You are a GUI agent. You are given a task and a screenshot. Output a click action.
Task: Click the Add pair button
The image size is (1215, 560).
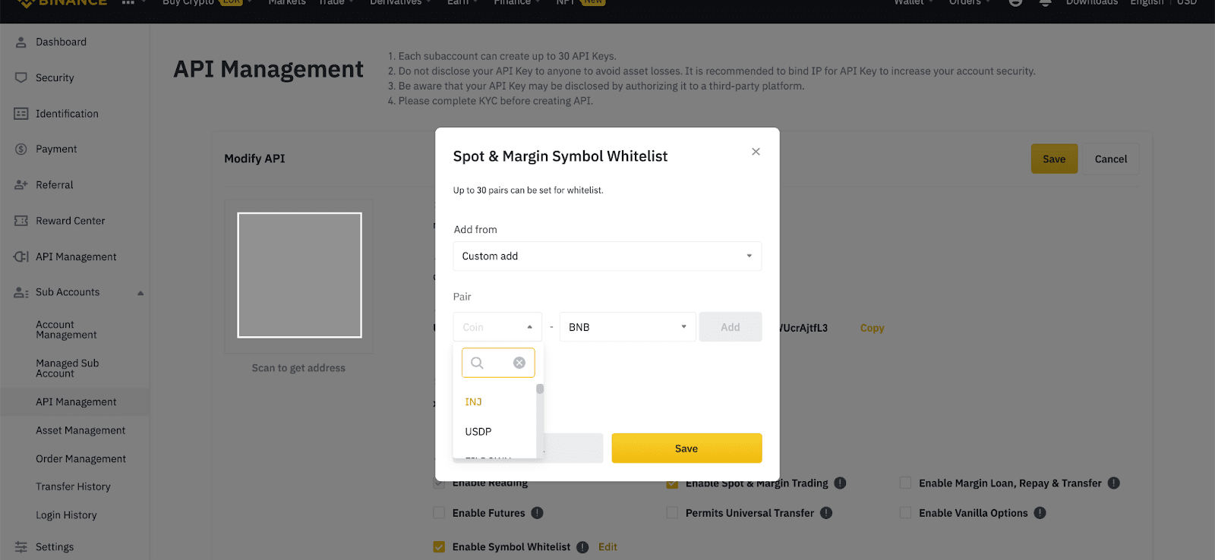coord(731,327)
